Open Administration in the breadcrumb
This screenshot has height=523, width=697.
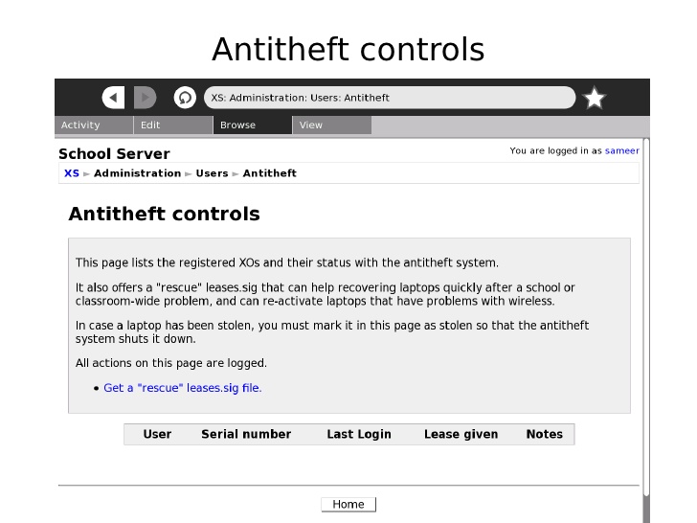(137, 173)
